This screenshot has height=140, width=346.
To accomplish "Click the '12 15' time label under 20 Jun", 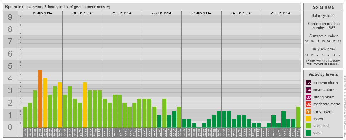I will pyautogui.click(x=85, y=132).
